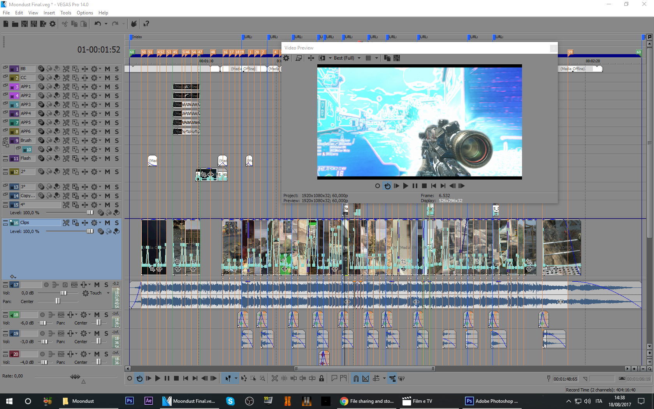
Task: Toggle Automatic Crossfades icon
Action: [x=366, y=378]
